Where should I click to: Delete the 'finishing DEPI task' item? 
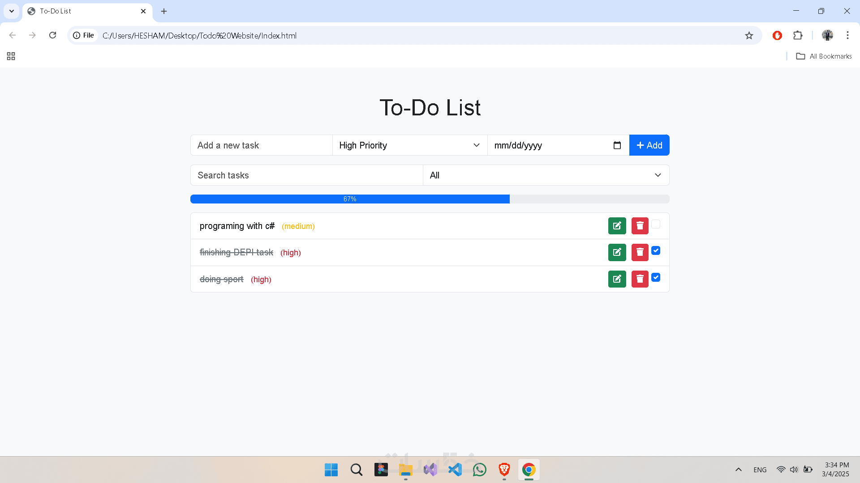[640, 252]
